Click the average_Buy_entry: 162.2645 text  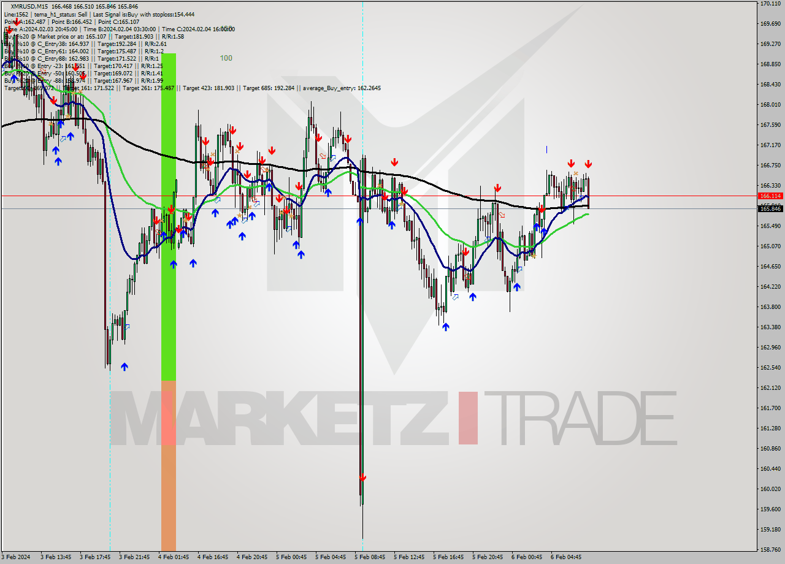click(x=342, y=88)
